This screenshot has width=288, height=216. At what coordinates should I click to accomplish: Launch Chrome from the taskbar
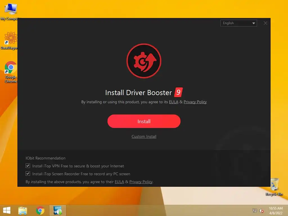40,210
